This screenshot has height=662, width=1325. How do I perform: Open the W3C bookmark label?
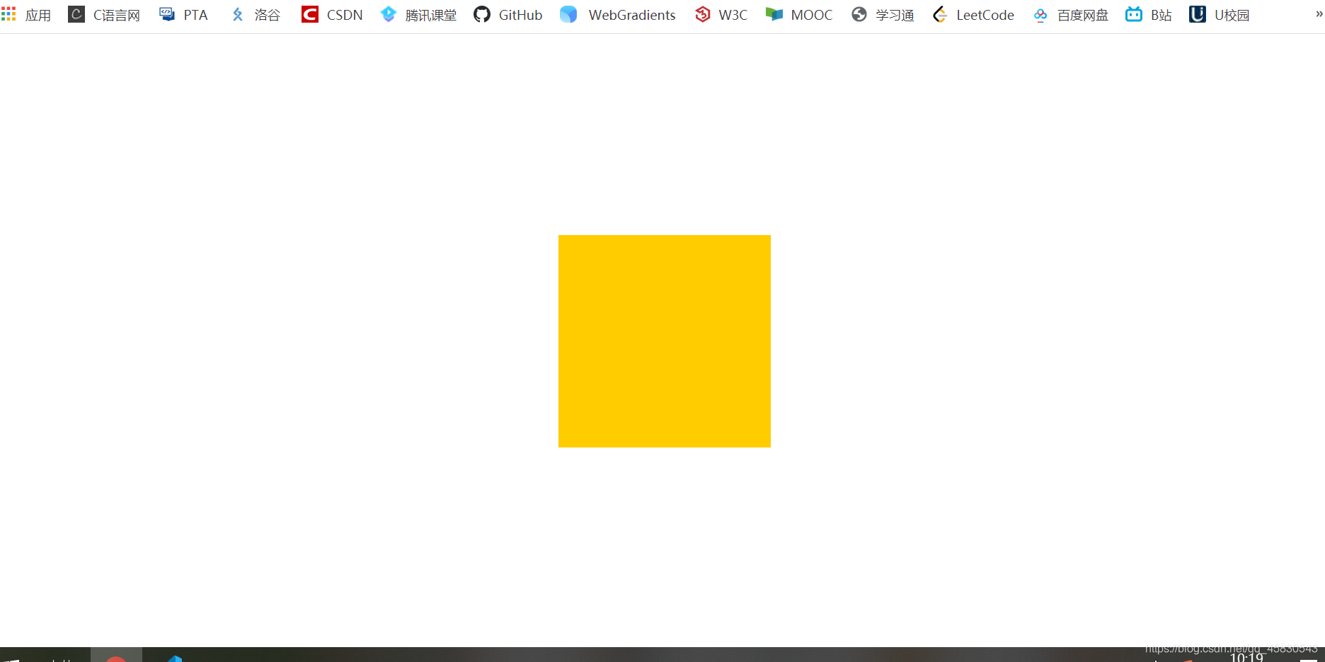(x=733, y=15)
